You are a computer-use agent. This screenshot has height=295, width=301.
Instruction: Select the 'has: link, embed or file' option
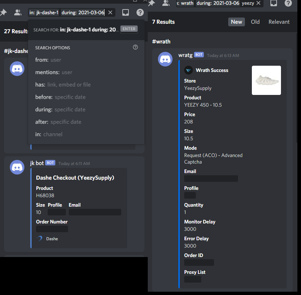86,85
